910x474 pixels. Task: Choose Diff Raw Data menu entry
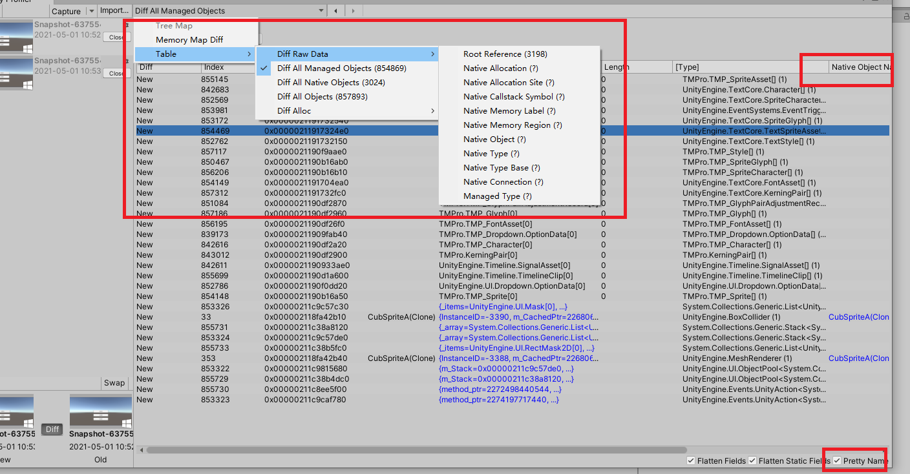(301, 54)
